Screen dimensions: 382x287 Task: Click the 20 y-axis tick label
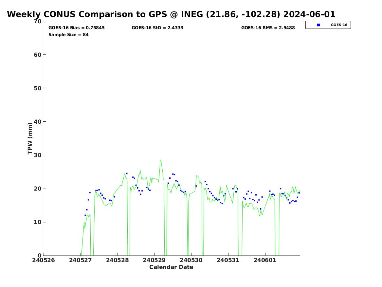click(x=38, y=189)
